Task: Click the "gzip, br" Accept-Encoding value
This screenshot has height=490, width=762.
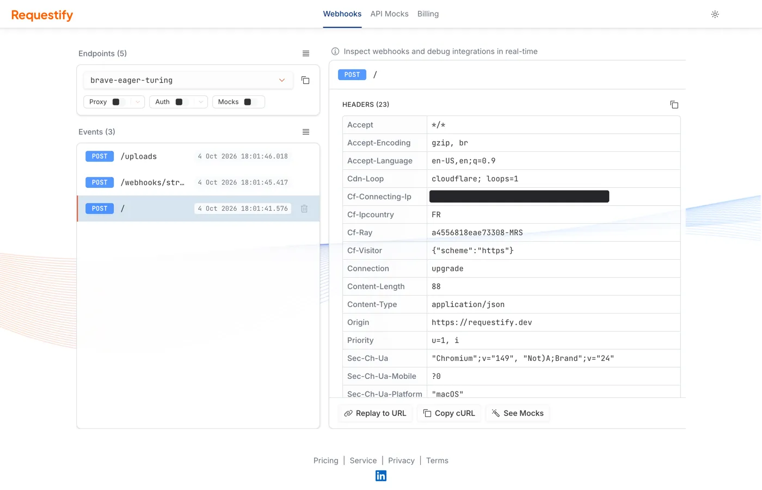Action: (x=450, y=143)
